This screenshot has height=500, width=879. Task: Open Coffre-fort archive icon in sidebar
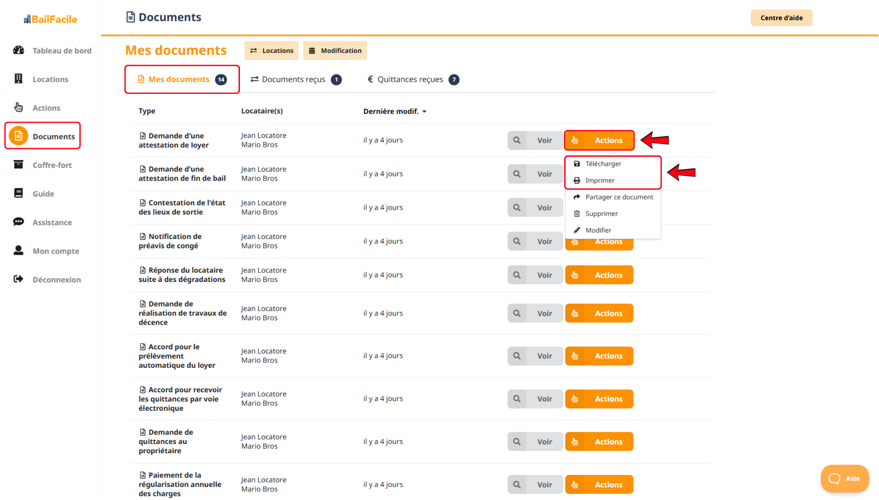coord(19,165)
